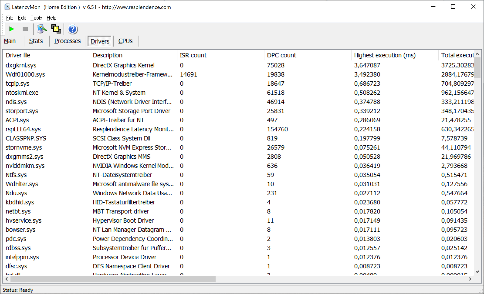Click vertical scrollbar up arrow
The image size is (484, 294).
click(x=477, y=54)
